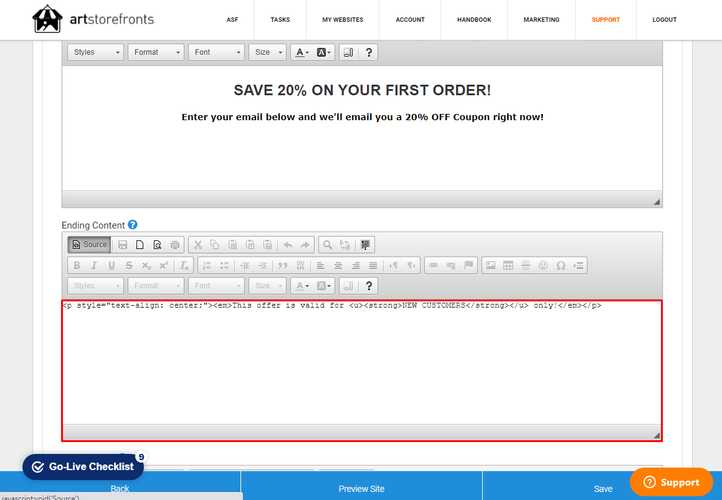722x500 pixels.
Task: Click the Special Character omega icon
Action: (x=561, y=265)
